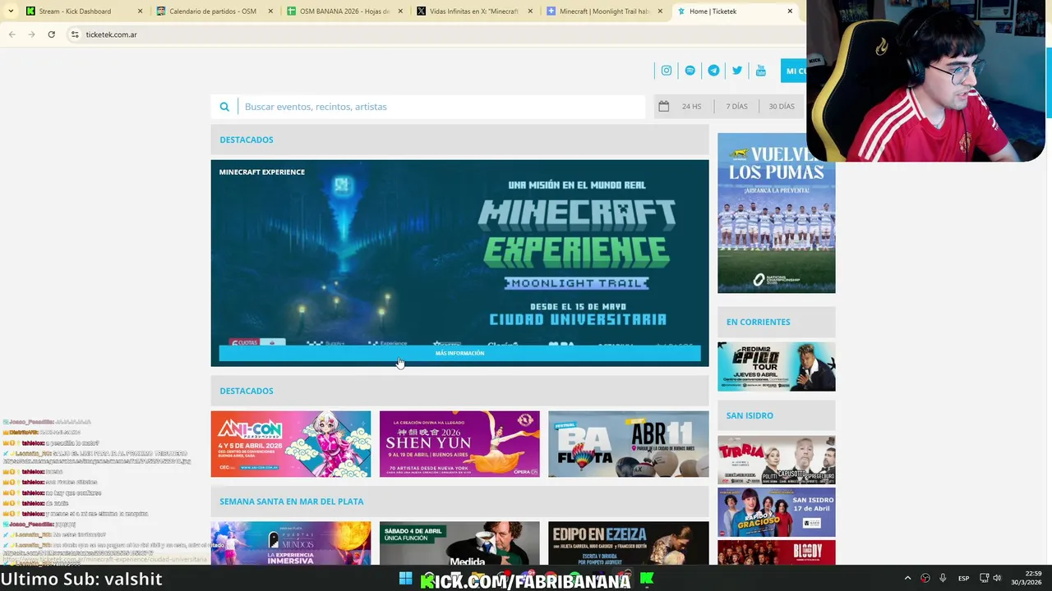This screenshot has width=1052, height=591.
Task: Open Ticketek's YouTube icon
Action: (x=761, y=71)
